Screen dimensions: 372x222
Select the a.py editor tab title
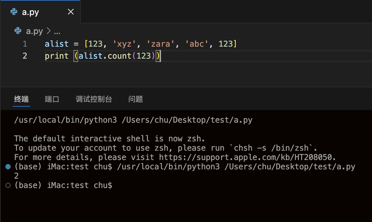[x=30, y=12]
